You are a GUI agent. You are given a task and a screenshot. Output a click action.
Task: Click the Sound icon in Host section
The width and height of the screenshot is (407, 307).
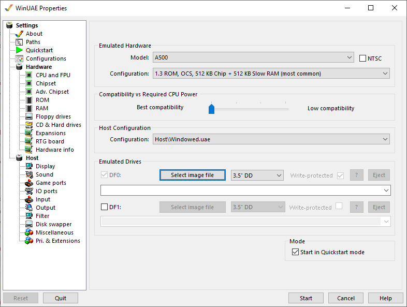click(x=29, y=174)
